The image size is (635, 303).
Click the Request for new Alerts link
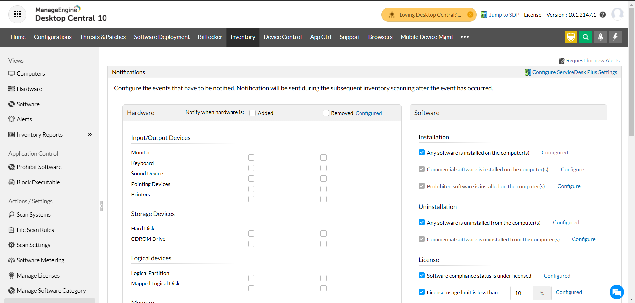[x=593, y=60]
